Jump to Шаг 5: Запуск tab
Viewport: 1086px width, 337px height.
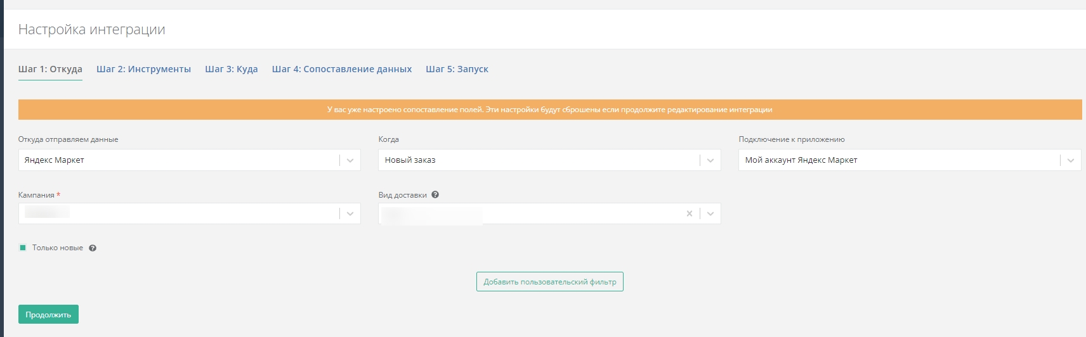457,69
